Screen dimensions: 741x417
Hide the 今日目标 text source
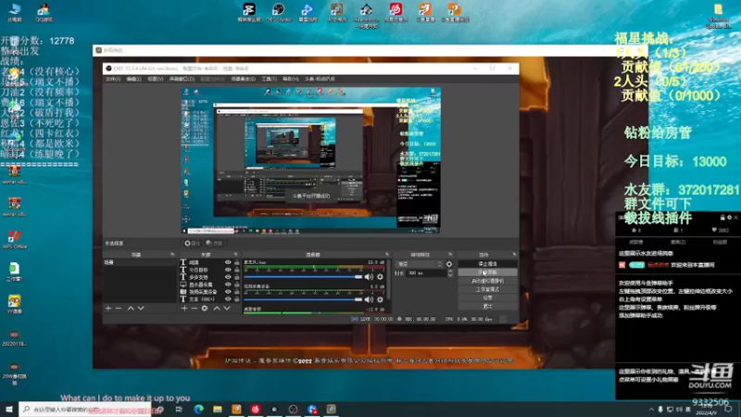228,270
